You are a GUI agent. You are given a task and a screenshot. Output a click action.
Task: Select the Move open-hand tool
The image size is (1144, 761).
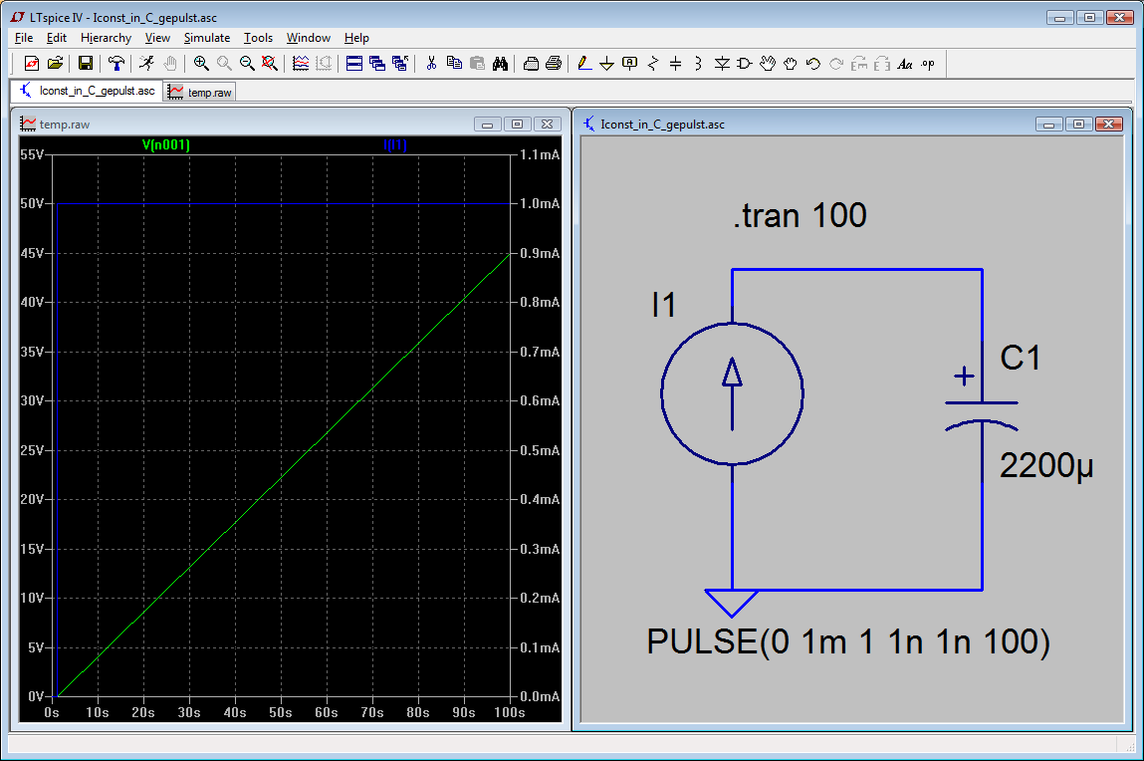pyautogui.click(x=768, y=64)
